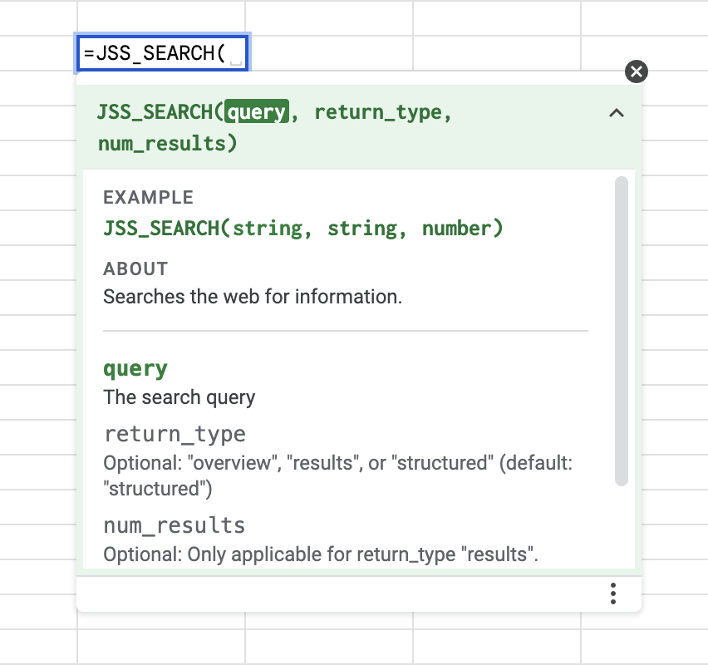Collapse the JSS_SEARCH help panel chevron
Image resolution: width=708 pixels, height=665 pixels.
point(617,113)
